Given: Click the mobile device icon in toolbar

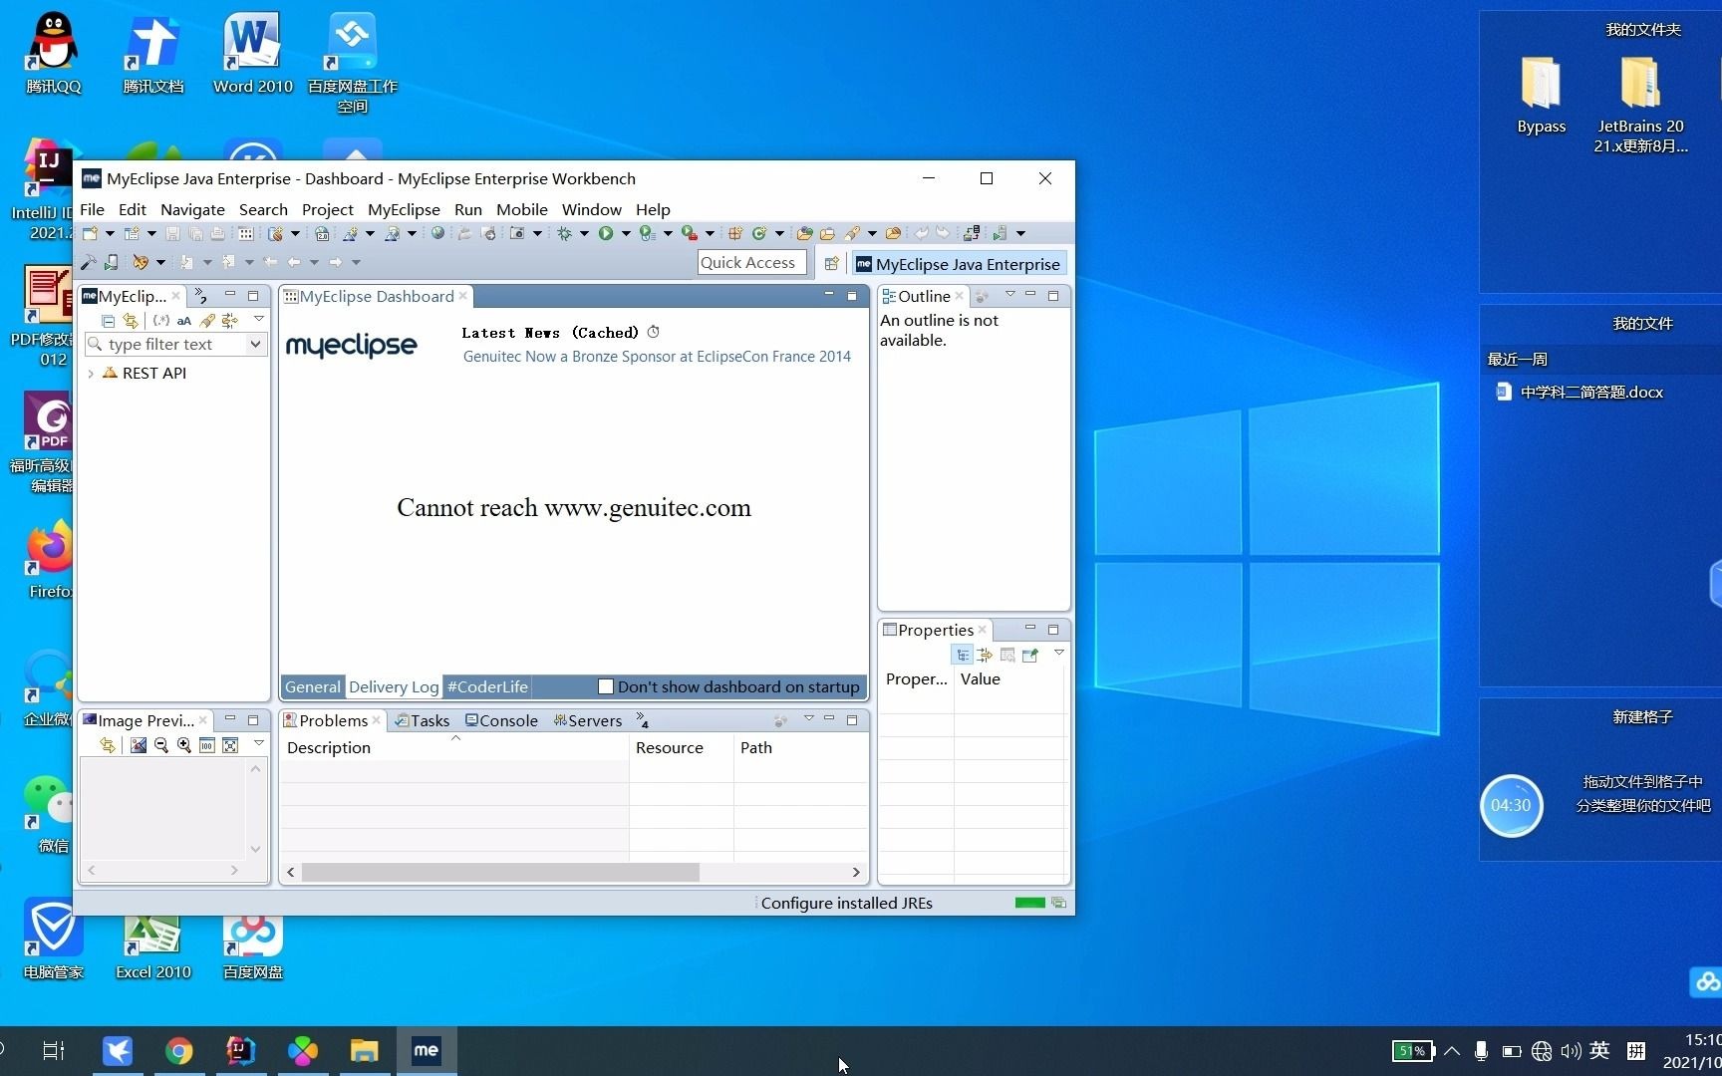Looking at the screenshot, I should point(112,262).
